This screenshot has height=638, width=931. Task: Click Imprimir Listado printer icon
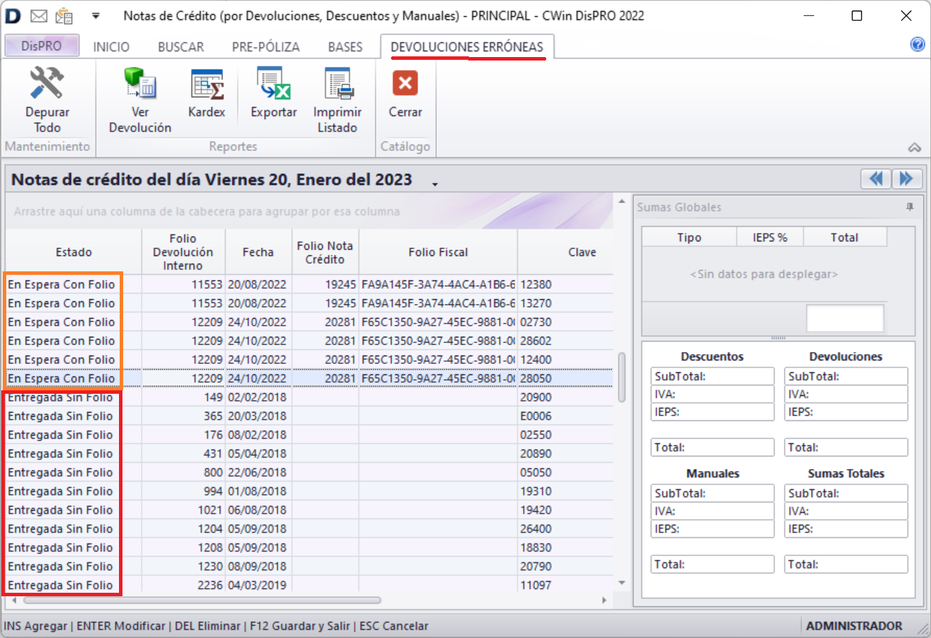[x=337, y=83]
